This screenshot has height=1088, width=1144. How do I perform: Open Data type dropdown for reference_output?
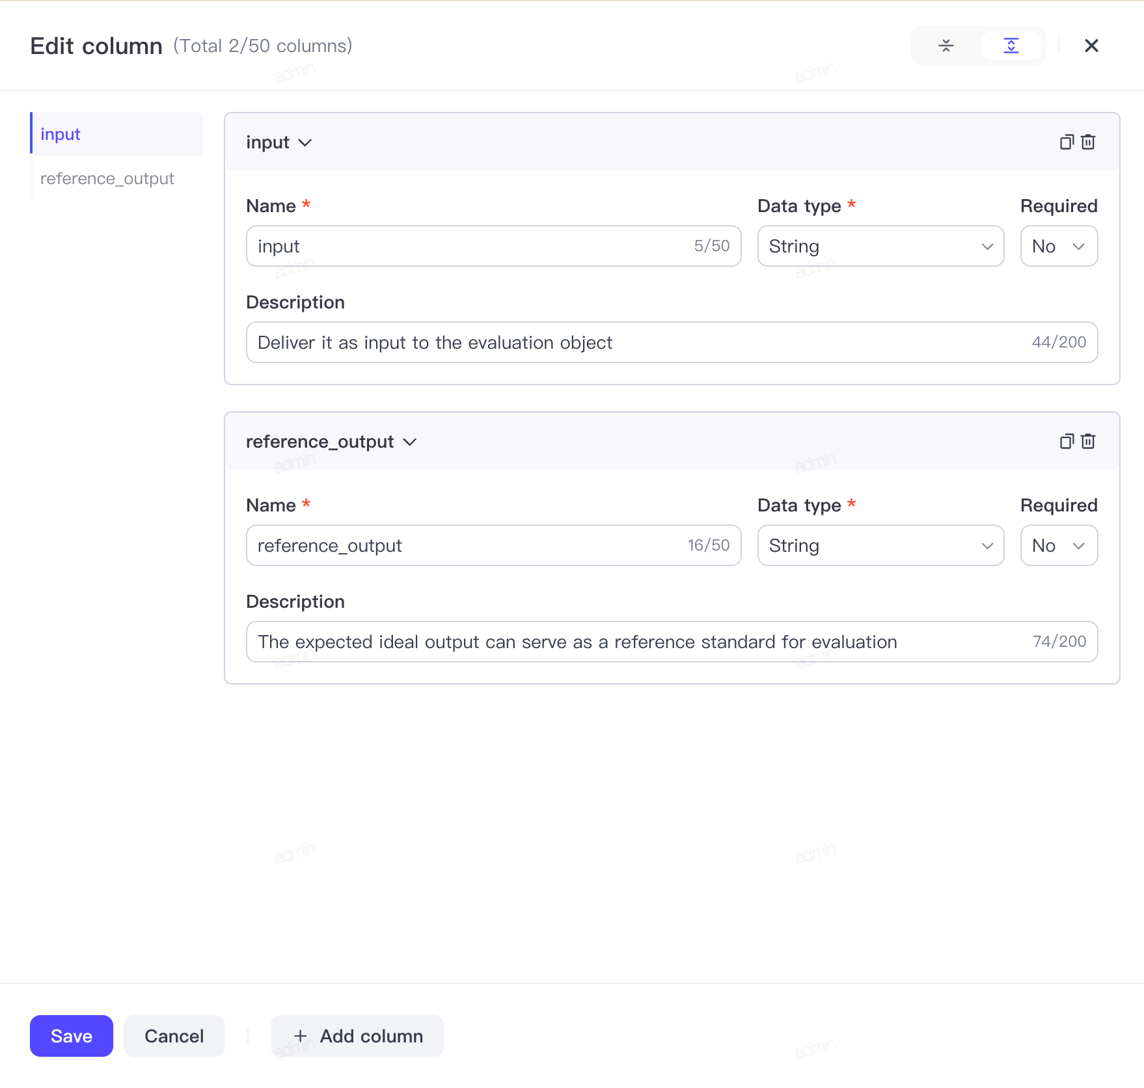[x=880, y=545]
